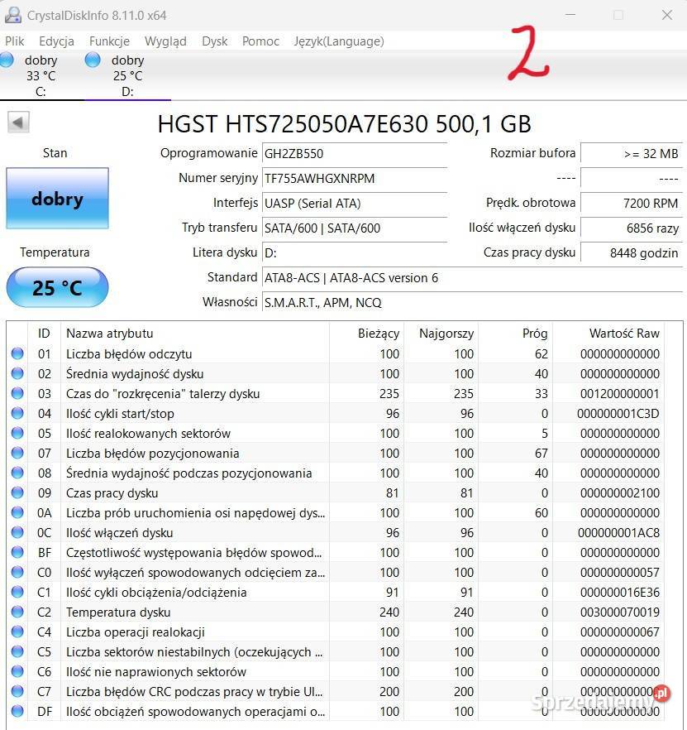Viewport: 687px width, 730px height.
Task: Click status dot for 07 Liczba błędów pozycjonowania
Action: point(17,453)
